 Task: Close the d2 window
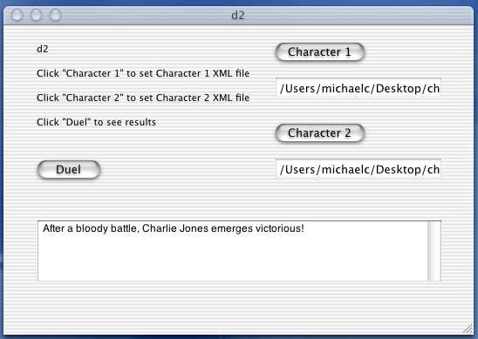coord(17,15)
